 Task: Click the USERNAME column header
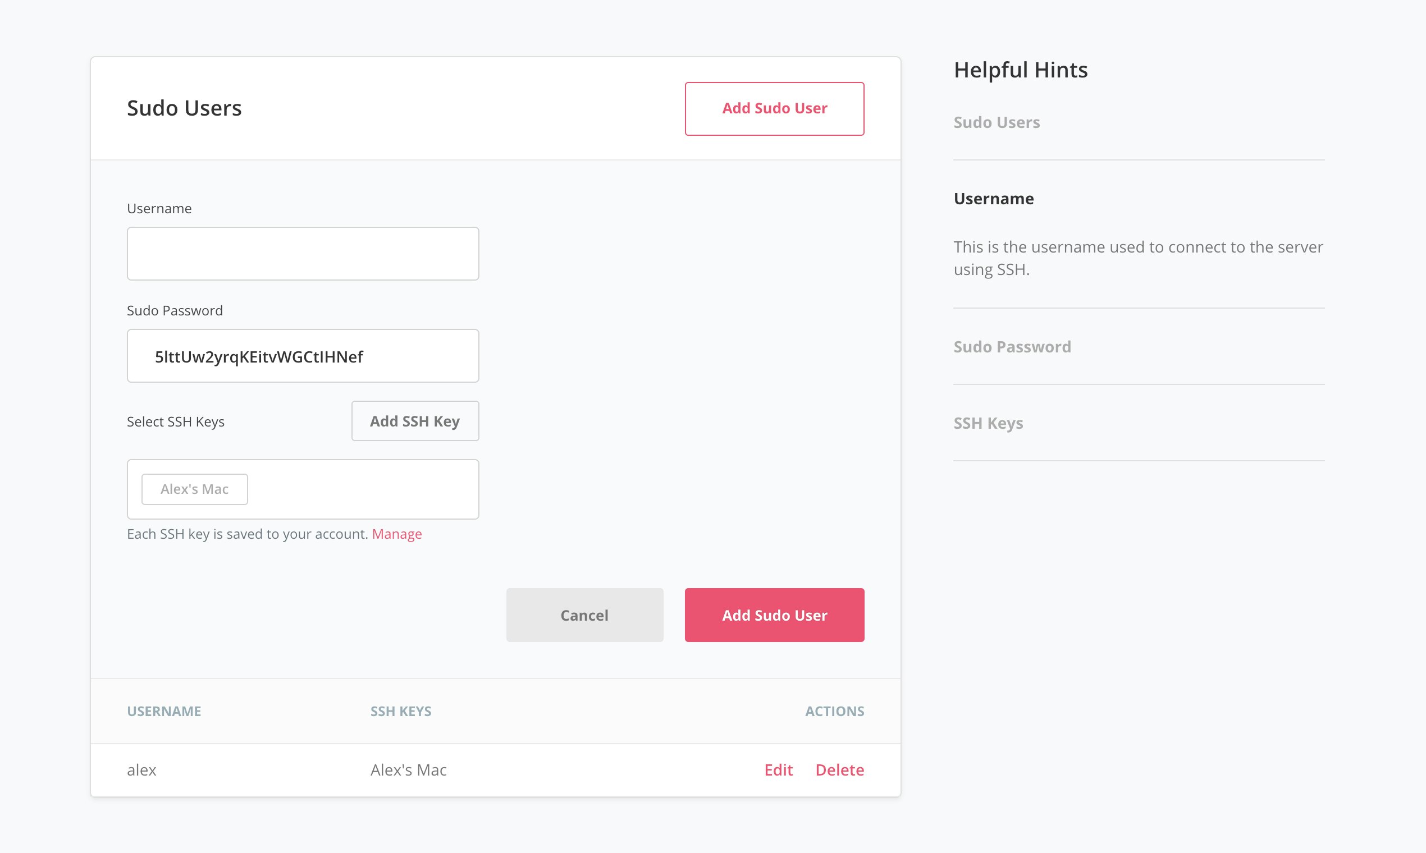164,711
